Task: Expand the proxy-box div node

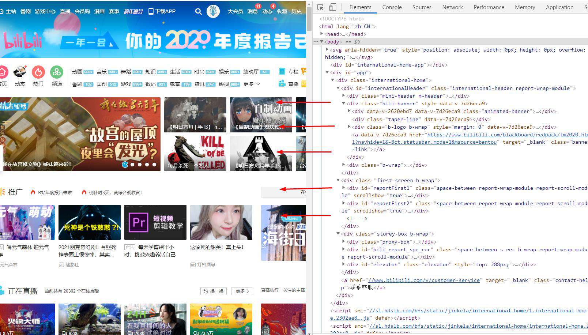Action: (x=343, y=241)
